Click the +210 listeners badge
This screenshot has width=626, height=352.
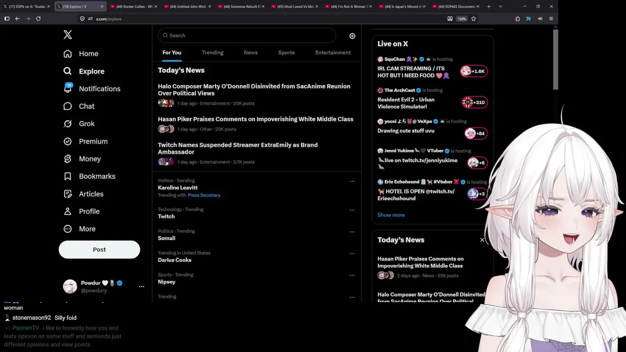pos(474,102)
